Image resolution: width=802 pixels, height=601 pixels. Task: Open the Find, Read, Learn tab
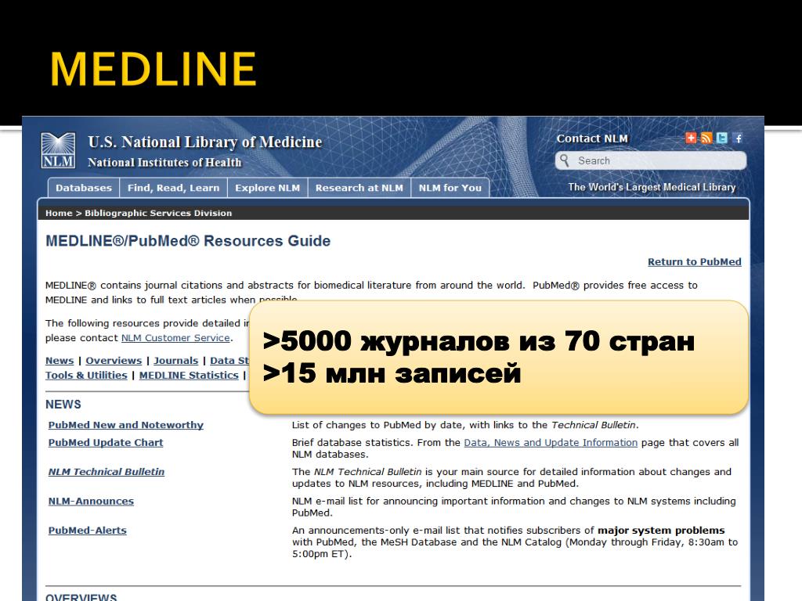(173, 188)
